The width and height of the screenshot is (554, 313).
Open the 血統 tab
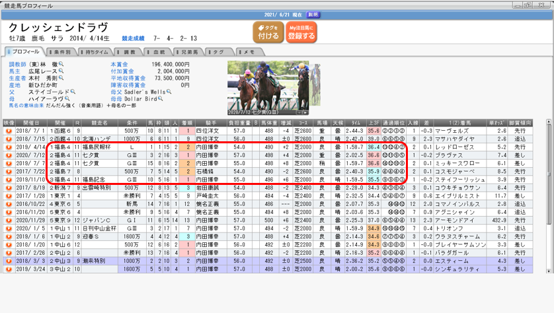click(159, 52)
